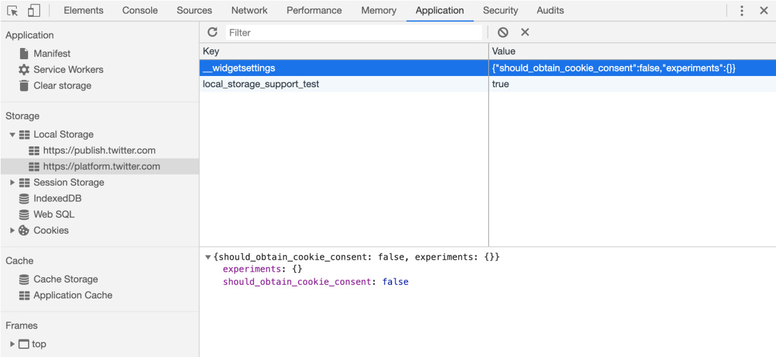This screenshot has width=776, height=357.
Task: Click the Session Storage grid icon
Action: 24,183
